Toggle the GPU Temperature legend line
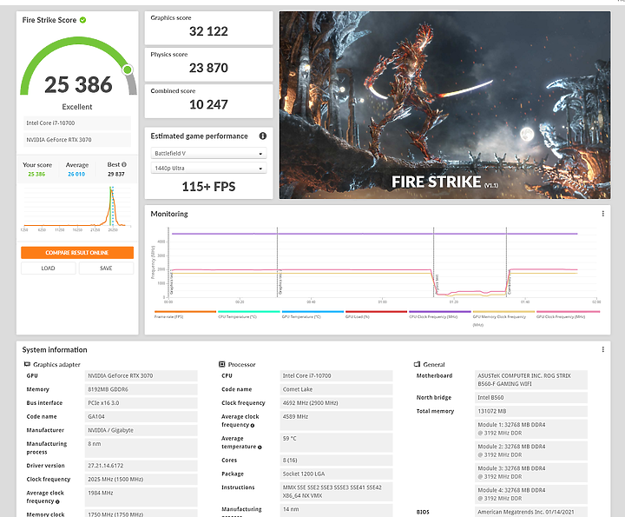625x517 pixels. click(x=312, y=314)
